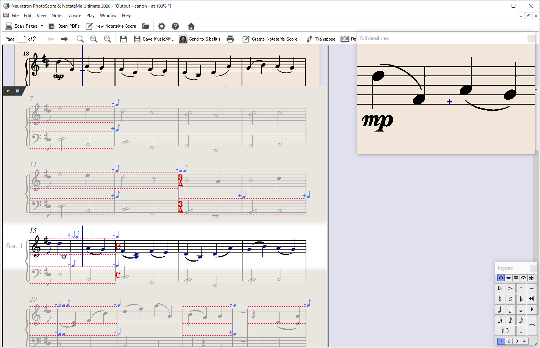Open the Play menu
Screen dimensions: 540x348
coord(90,16)
